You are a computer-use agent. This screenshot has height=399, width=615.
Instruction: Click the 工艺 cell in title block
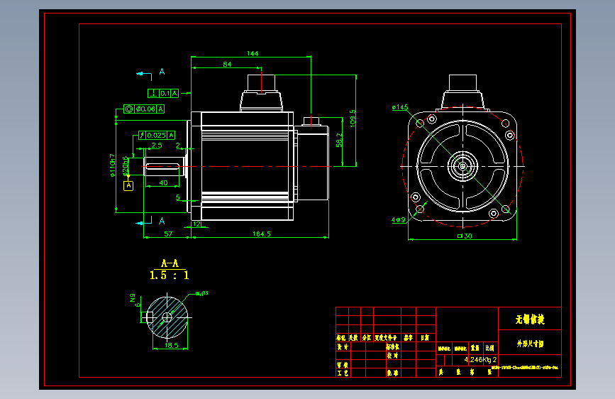click(343, 373)
